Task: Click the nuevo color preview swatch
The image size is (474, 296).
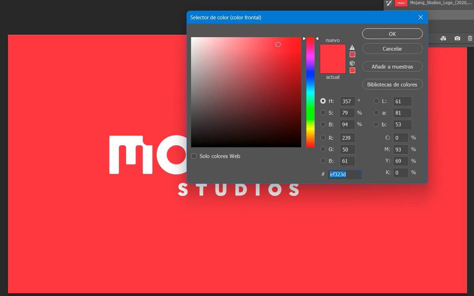Action: [333, 51]
